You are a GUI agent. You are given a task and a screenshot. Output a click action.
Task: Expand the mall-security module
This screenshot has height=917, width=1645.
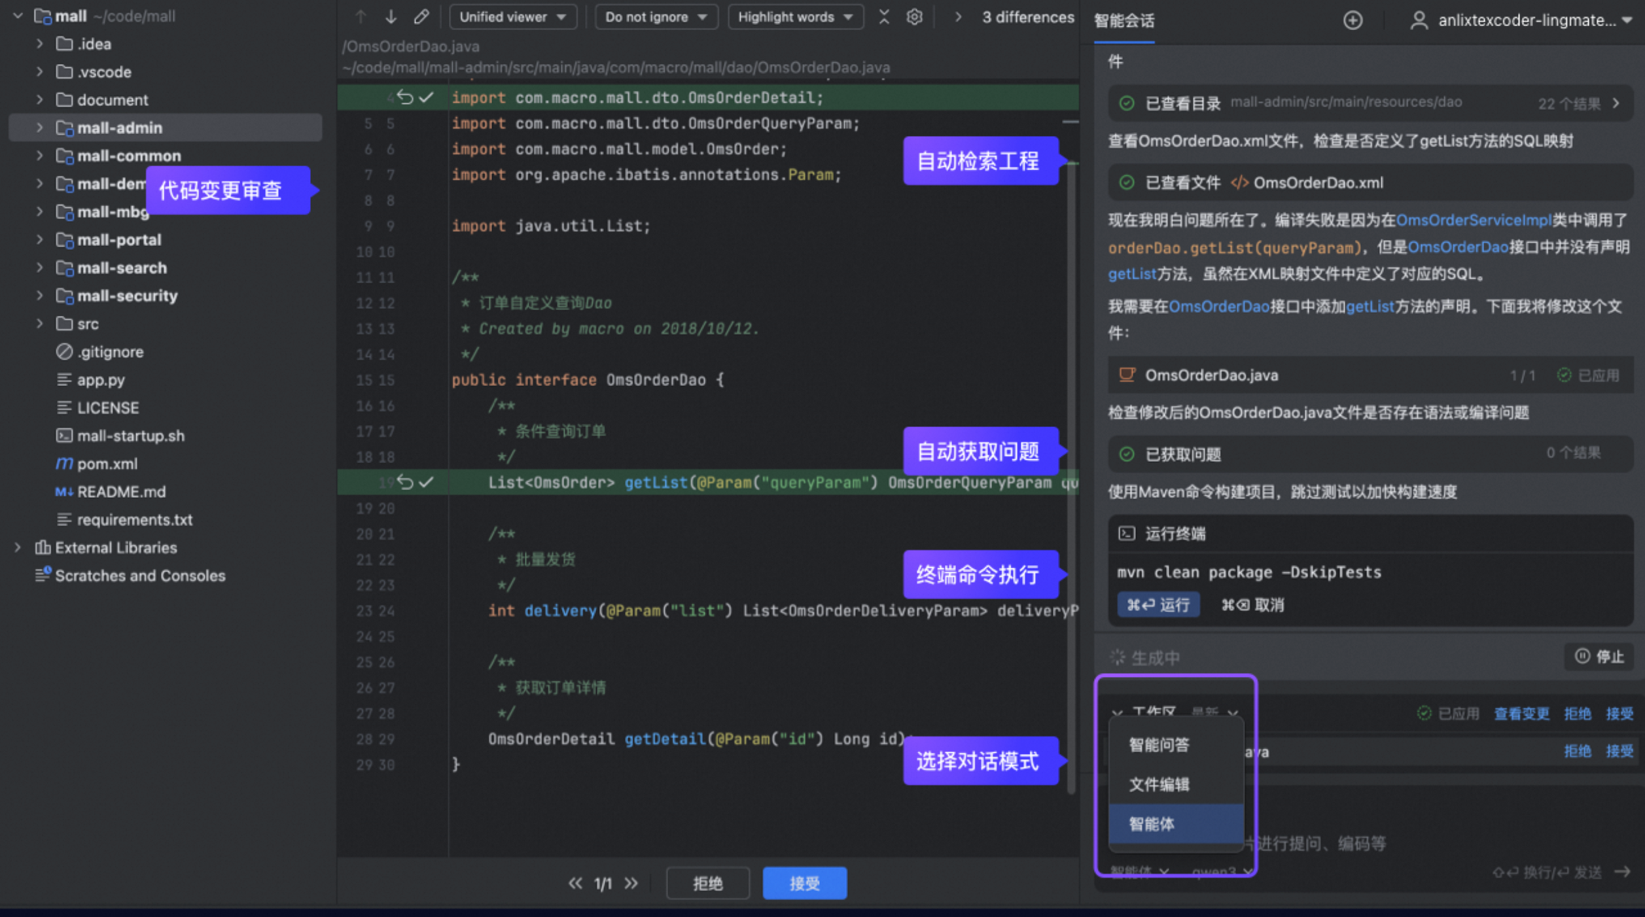[40, 296]
